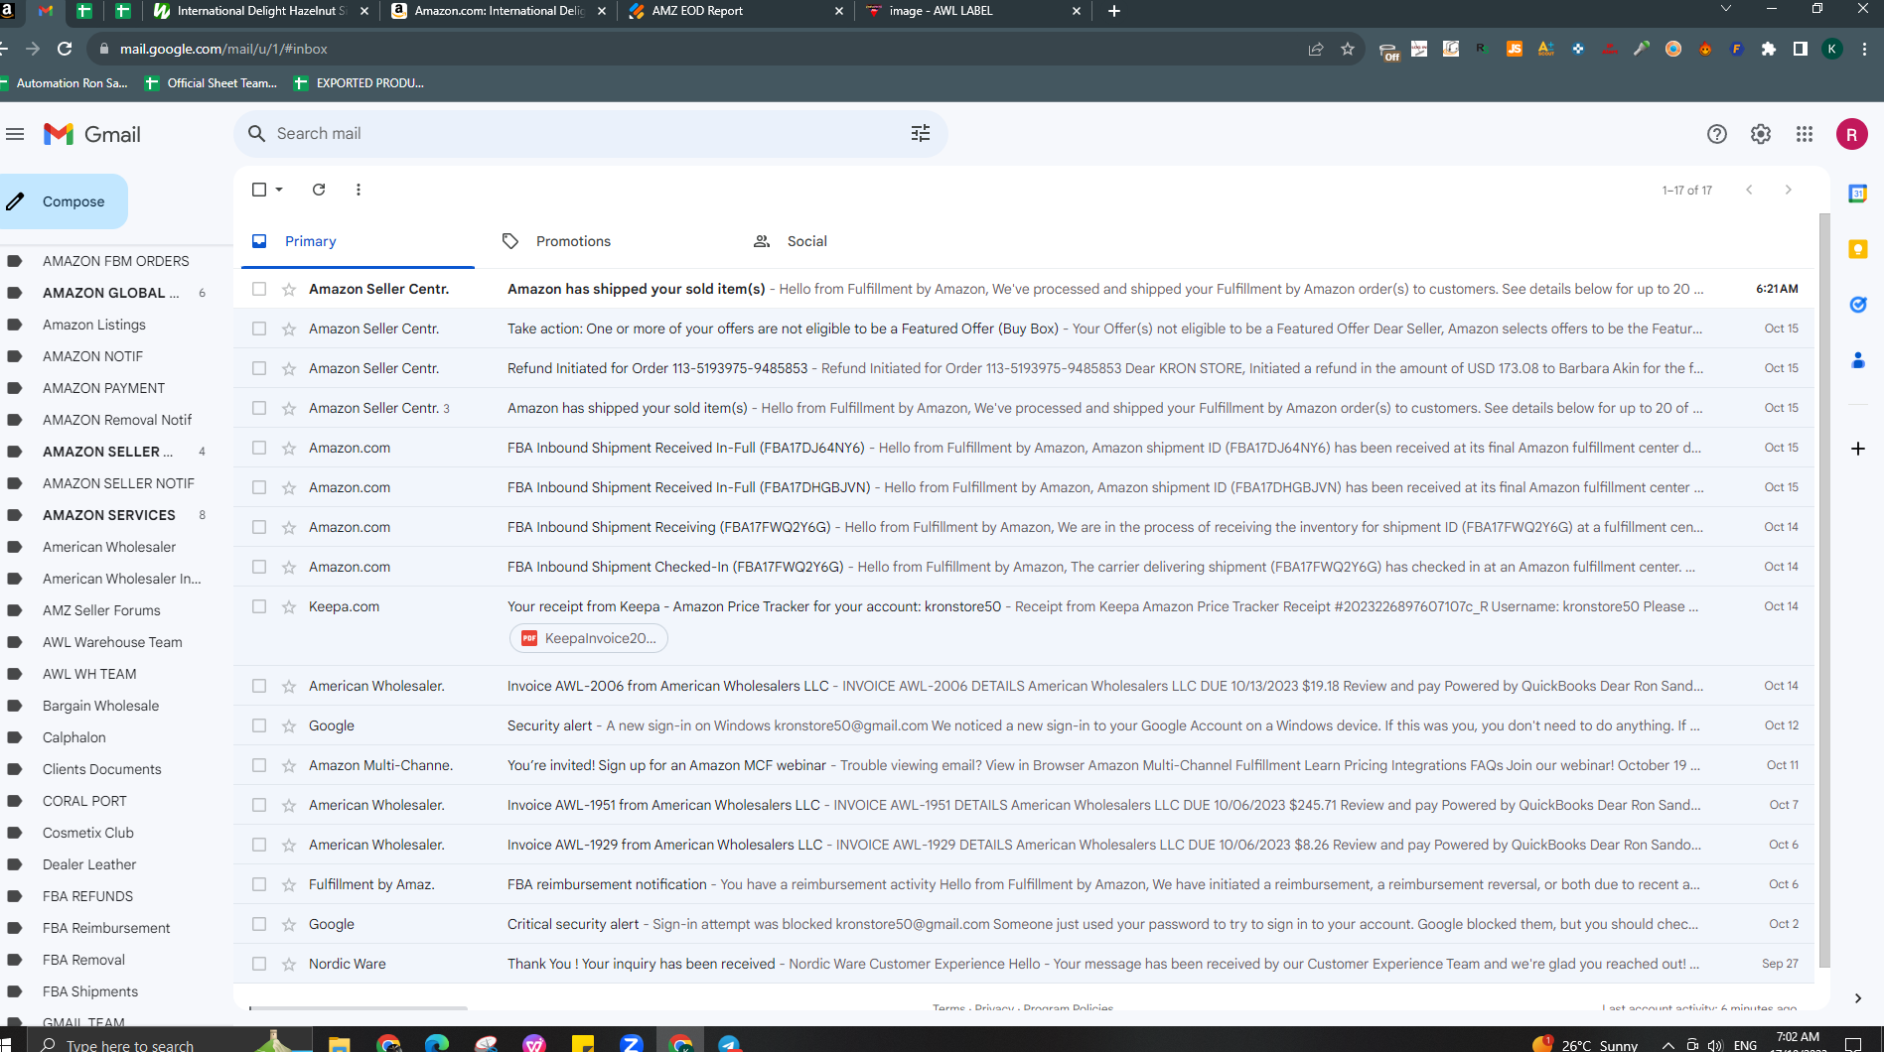Go to newer messages page
1884x1052 pixels.
coord(1749,190)
